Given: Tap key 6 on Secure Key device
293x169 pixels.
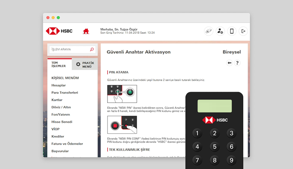Looking at the screenshot, I should click(232, 147).
